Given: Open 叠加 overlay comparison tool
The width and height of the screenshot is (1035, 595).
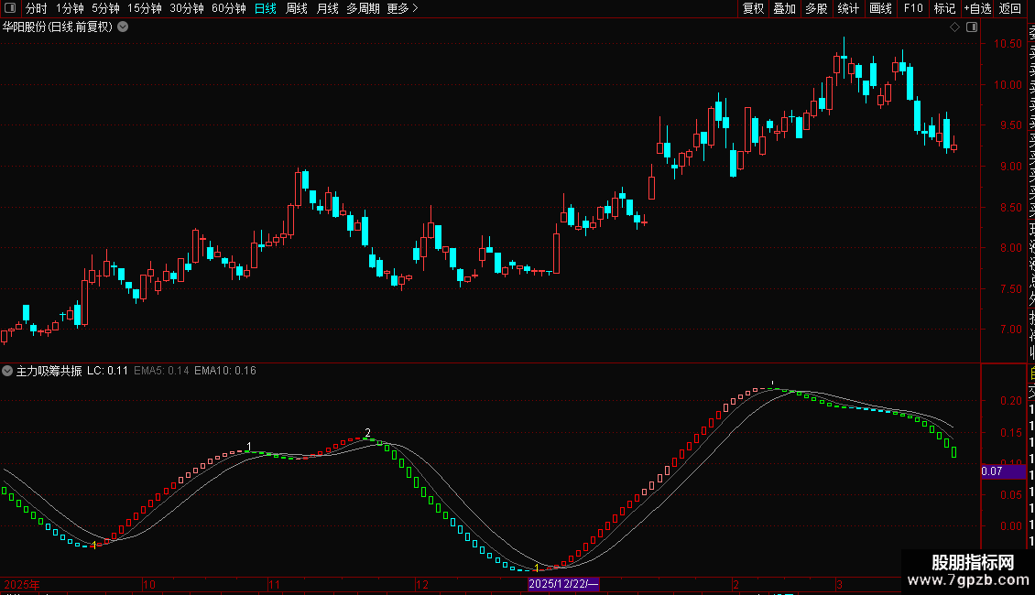Looking at the screenshot, I should coord(784,8).
